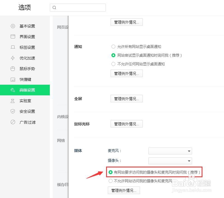Open 快捷键 settings icon
Image resolution: width=224 pixels, height=198 pixels.
pos(13,79)
